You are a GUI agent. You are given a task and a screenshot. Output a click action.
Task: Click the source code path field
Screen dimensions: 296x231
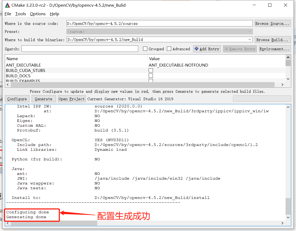point(159,24)
